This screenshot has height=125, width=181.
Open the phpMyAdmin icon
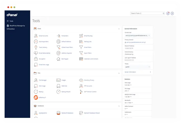click(36, 113)
